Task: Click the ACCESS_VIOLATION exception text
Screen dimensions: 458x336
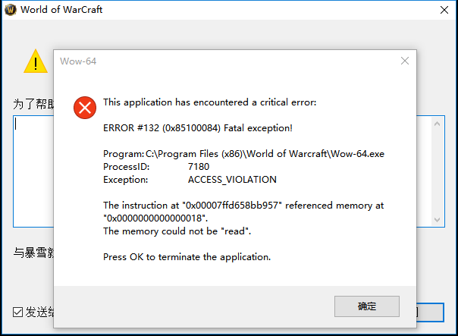Action: [232, 180]
